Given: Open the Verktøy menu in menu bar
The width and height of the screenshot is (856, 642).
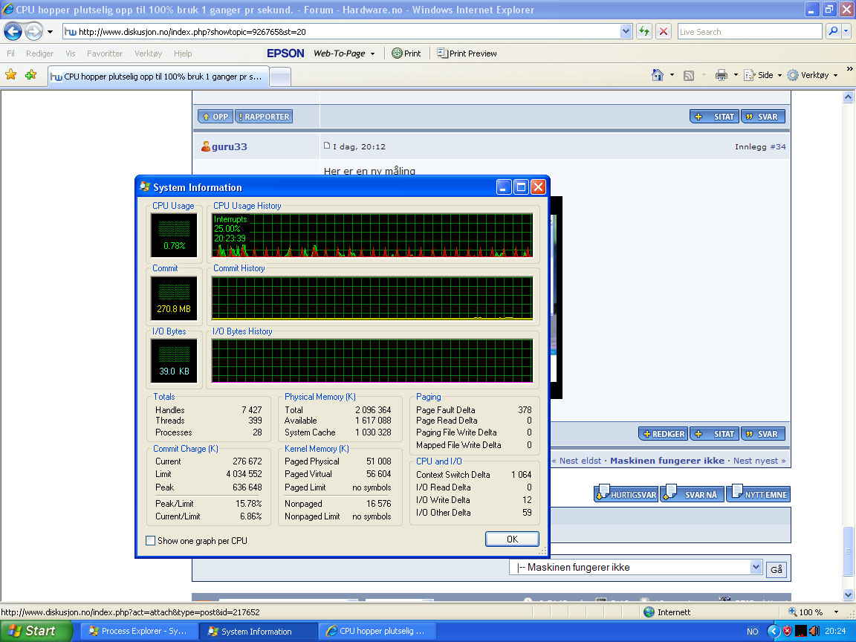Looking at the screenshot, I should coord(148,53).
